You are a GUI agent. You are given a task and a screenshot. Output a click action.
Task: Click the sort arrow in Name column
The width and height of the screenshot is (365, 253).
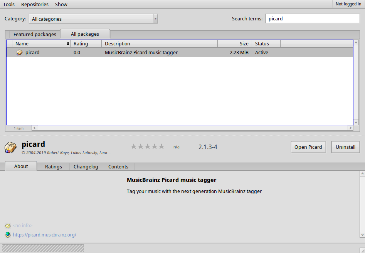coord(68,44)
